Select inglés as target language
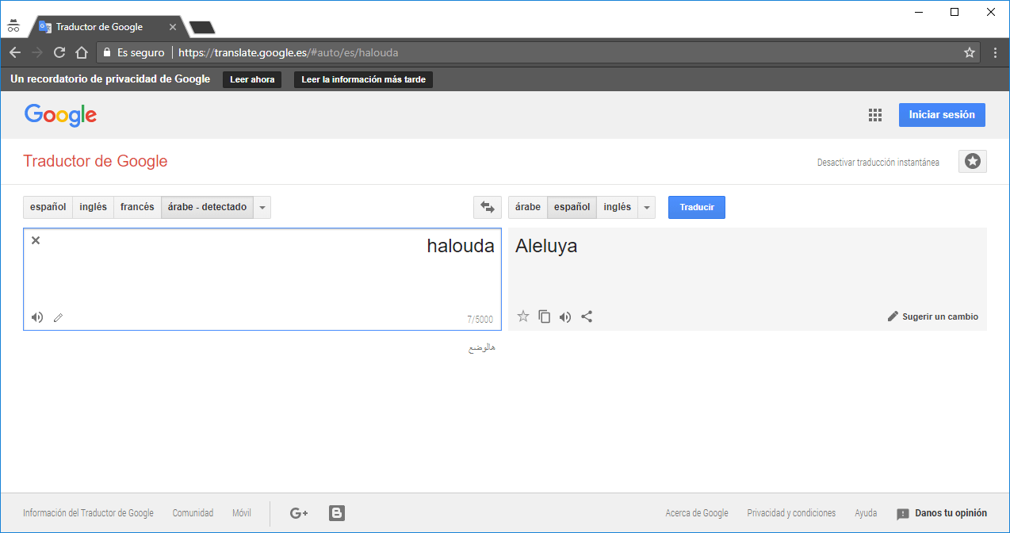The height and width of the screenshot is (533, 1010). pos(617,207)
